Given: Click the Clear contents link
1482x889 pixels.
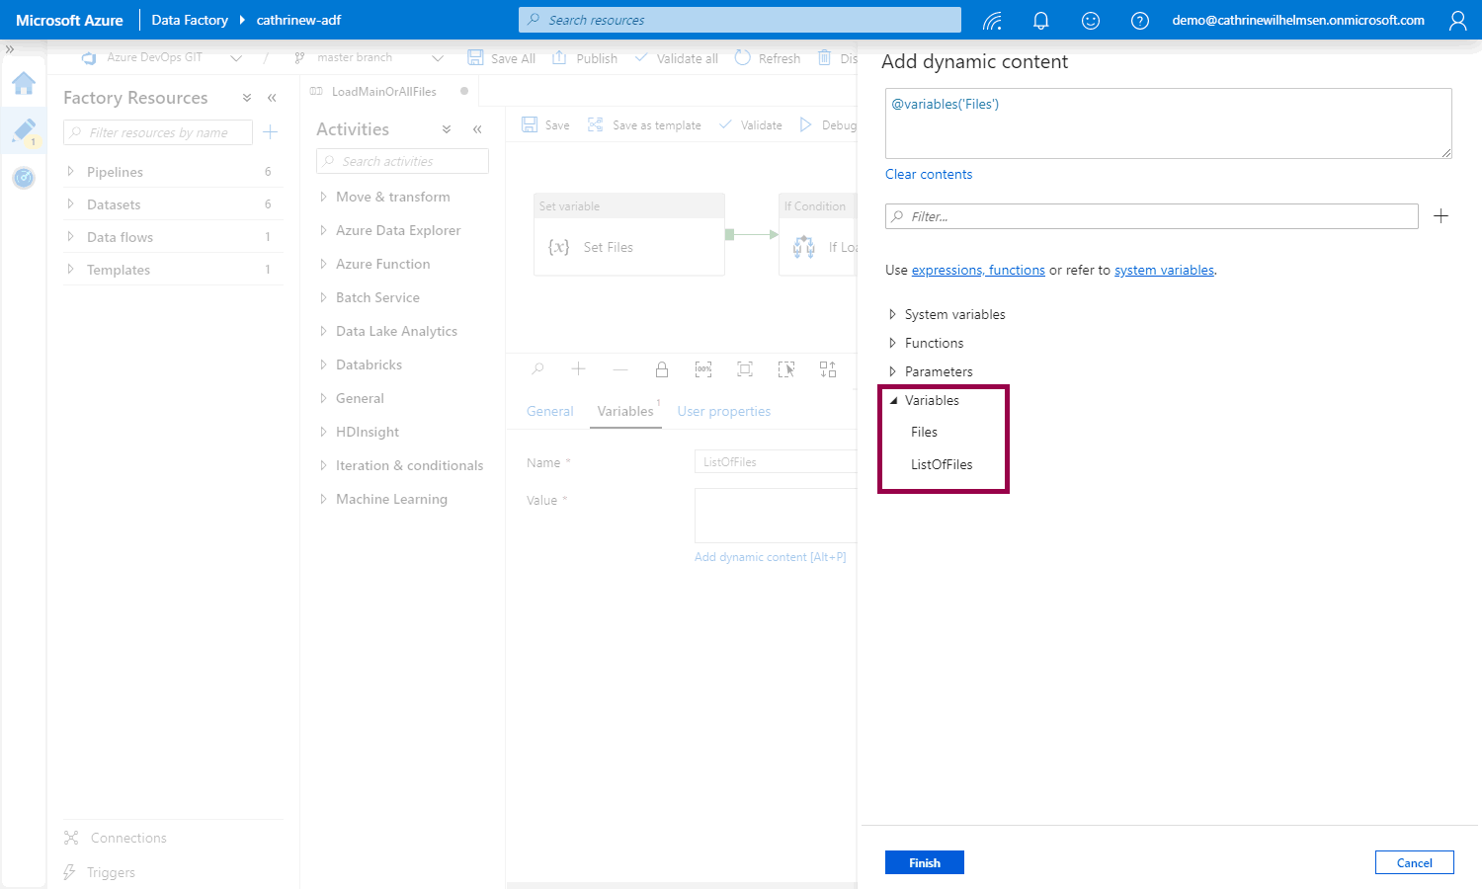Looking at the screenshot, I should (928, 174).
